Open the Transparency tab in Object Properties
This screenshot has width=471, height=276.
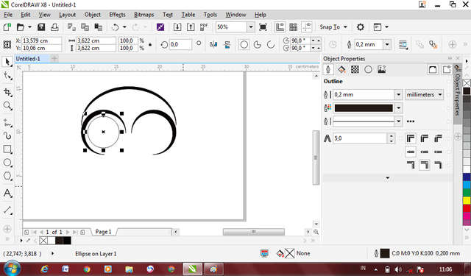(355, 70)
